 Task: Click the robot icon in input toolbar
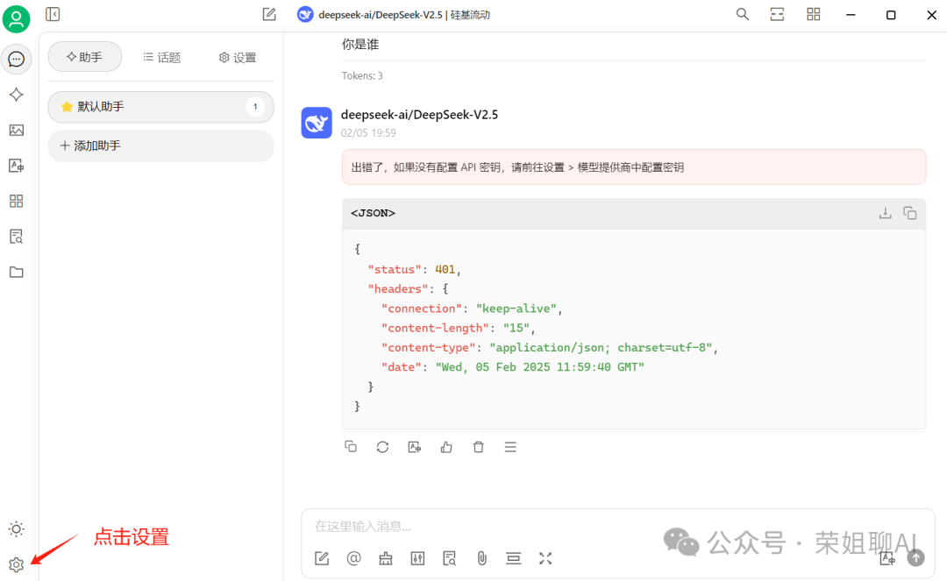pos(385,559)
